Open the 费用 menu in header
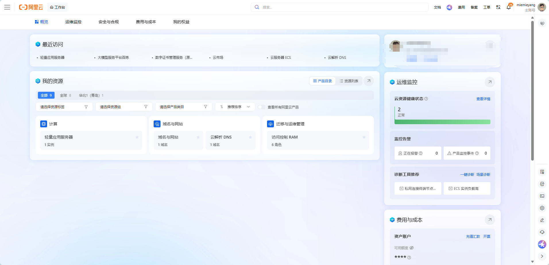The height and width of the screenshot is (265, 549). click(x=461, y=7)
